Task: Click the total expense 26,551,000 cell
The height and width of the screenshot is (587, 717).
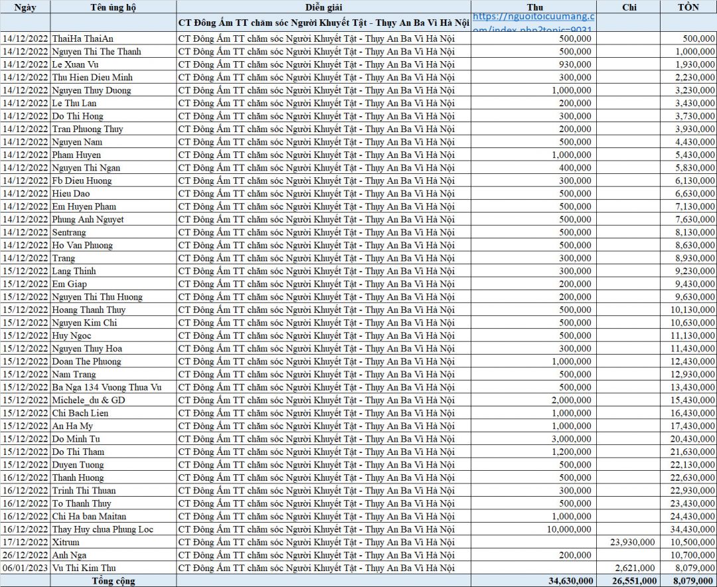Action: (x=629, y=581)
